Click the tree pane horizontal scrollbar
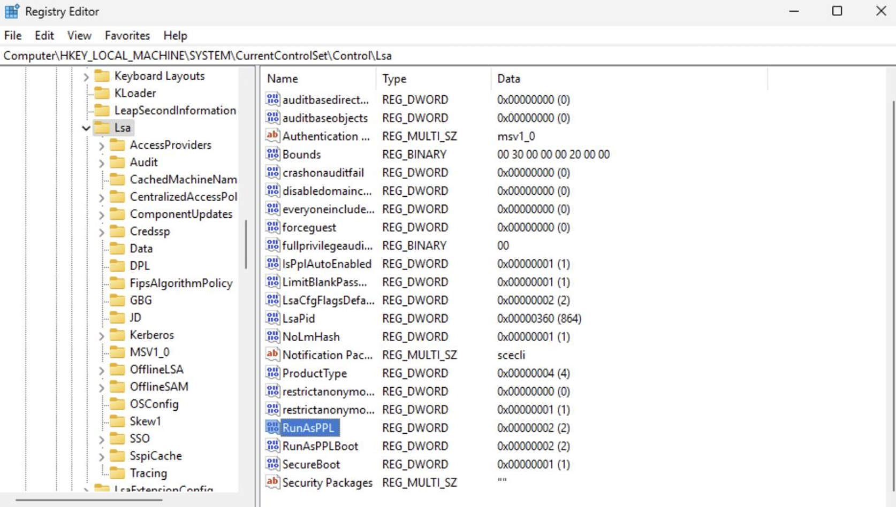This screenshot has width=896, height=507. click(x=88, y=500)
